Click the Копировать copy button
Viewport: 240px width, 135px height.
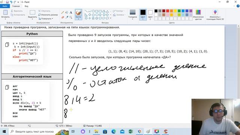(x=18, y=15)
